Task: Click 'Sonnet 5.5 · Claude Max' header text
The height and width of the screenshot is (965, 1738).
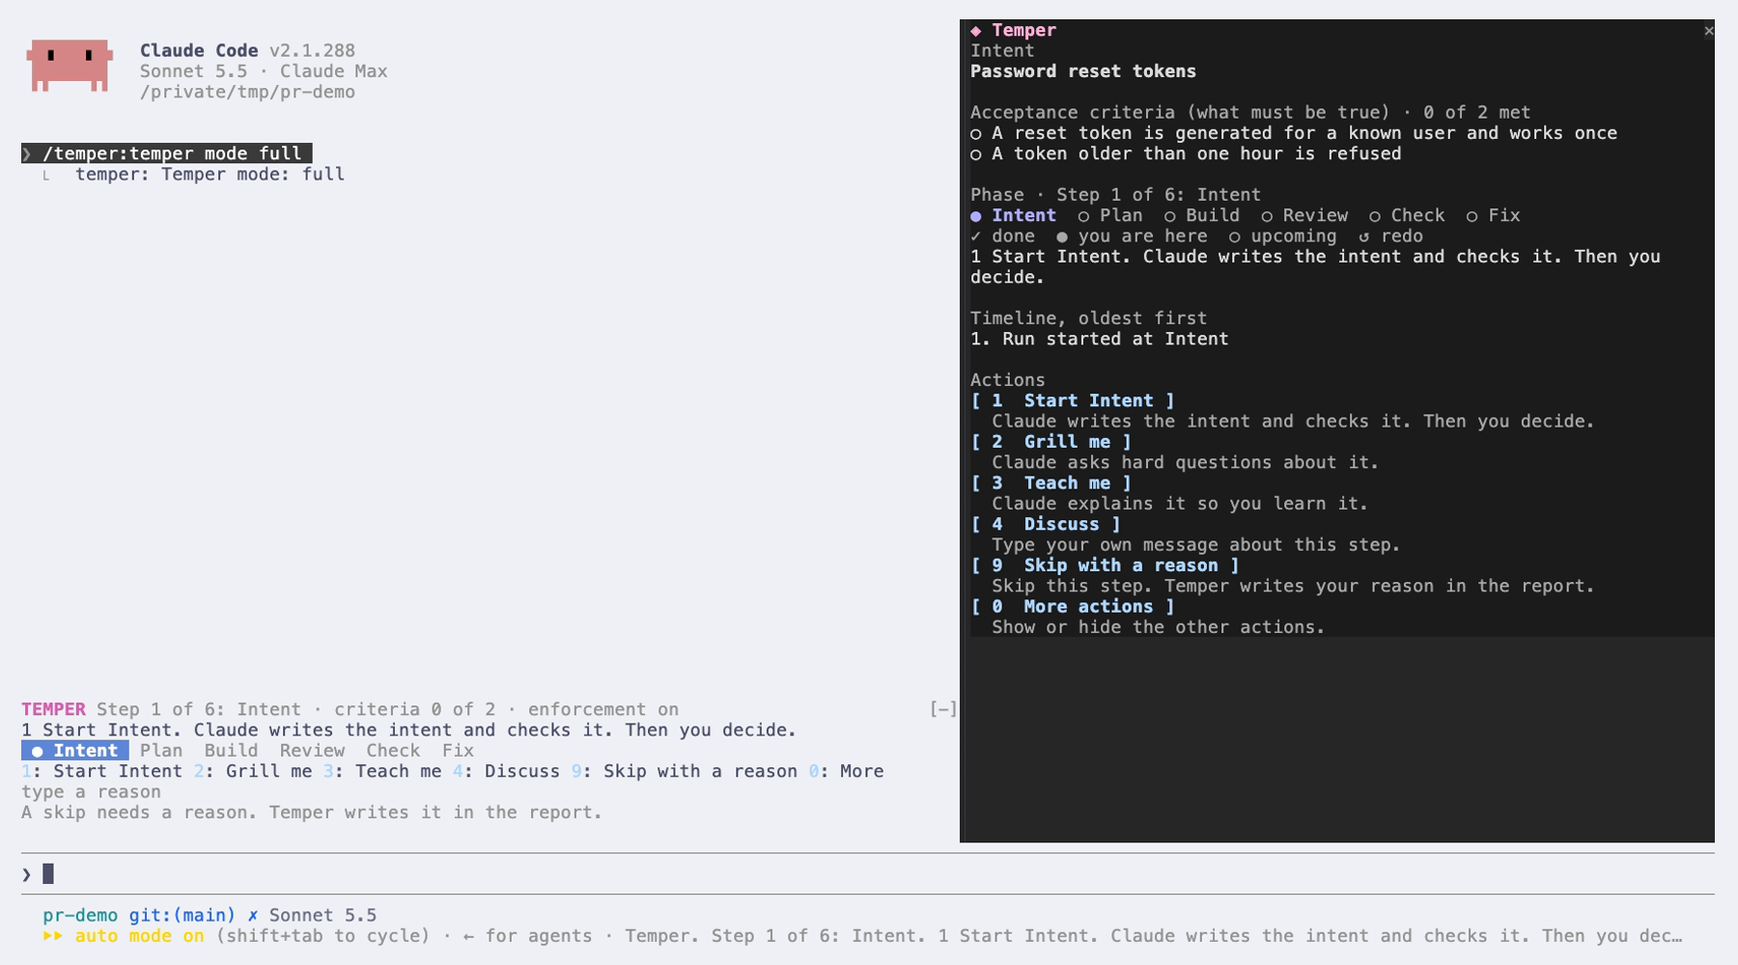Action: coord(264,71)
